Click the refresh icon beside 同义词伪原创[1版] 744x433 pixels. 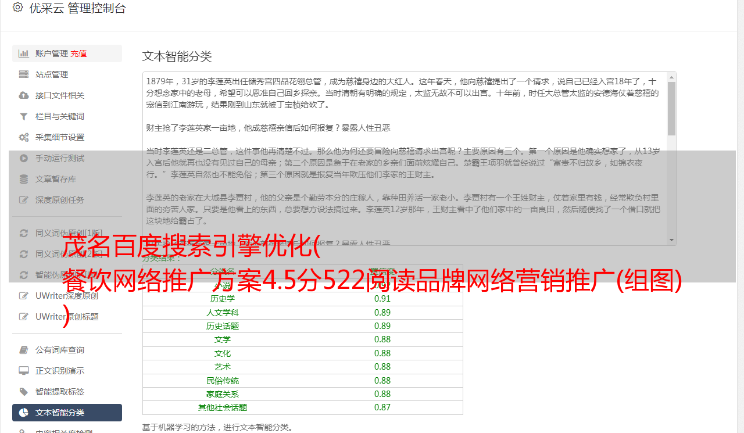tap(24, 233)
